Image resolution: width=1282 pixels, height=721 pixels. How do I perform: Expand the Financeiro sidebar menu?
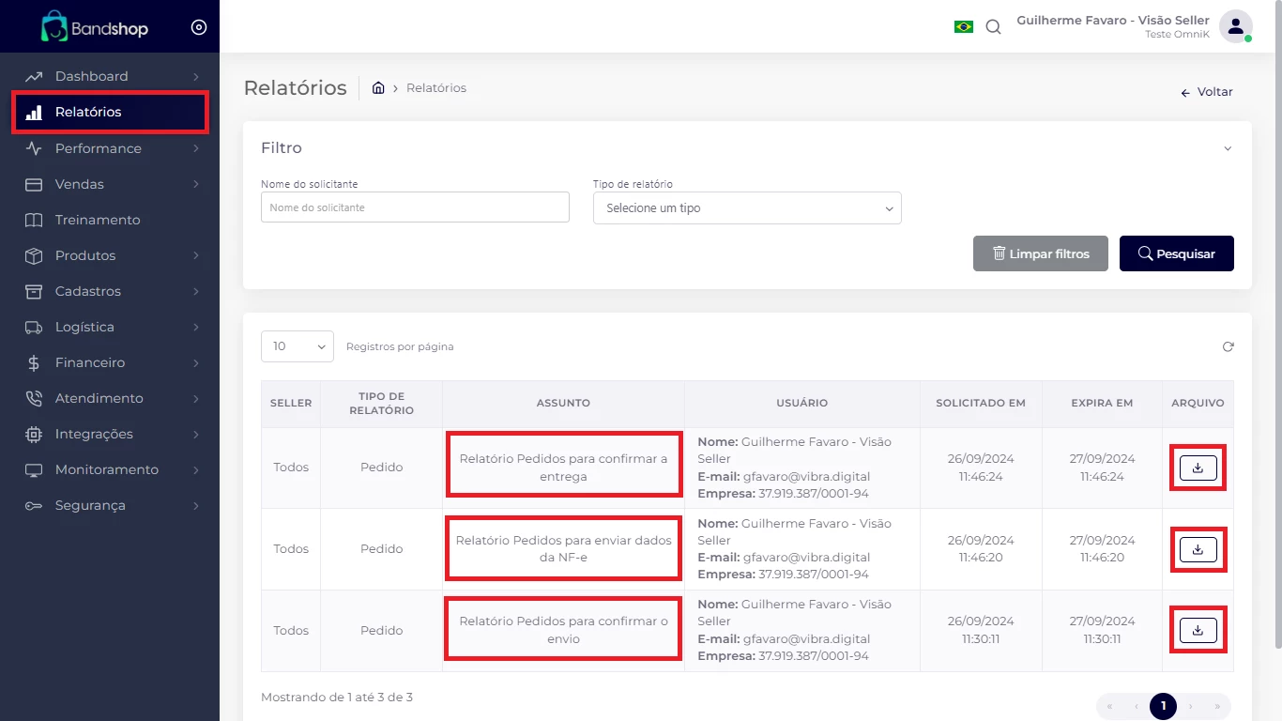point(113,362)
